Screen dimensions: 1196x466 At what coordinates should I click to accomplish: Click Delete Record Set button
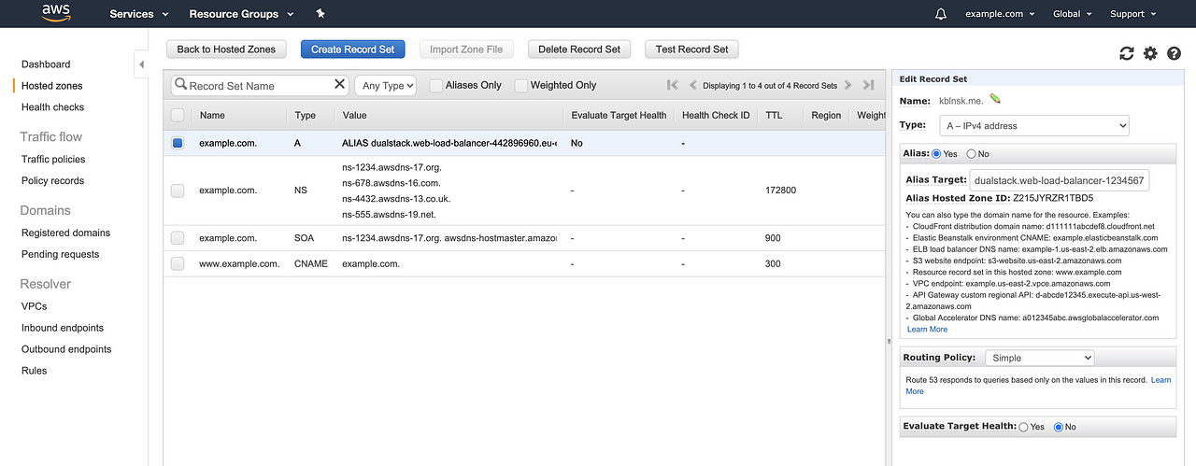tap(579, 49)
